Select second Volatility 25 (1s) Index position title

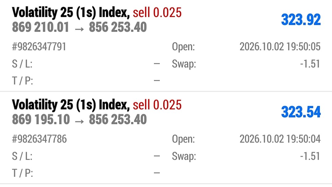(x=71, y=105)
